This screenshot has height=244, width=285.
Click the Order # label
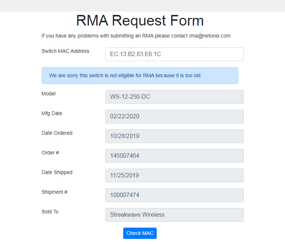tap(50, 153)
